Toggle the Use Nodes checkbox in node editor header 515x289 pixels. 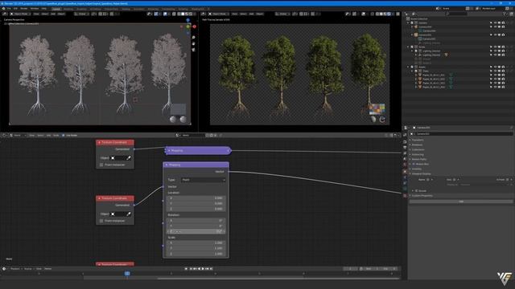(x=64, y=135)
